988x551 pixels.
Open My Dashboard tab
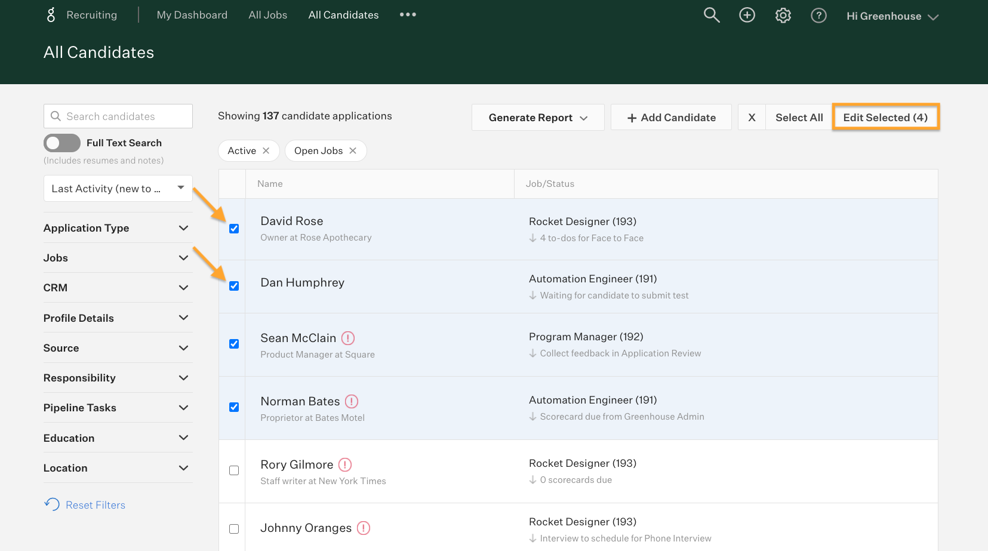(192, 15)
